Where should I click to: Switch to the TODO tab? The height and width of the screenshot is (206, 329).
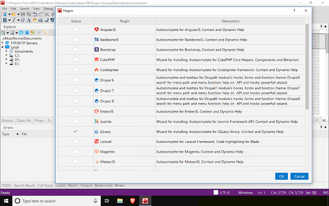pos(6,185)
